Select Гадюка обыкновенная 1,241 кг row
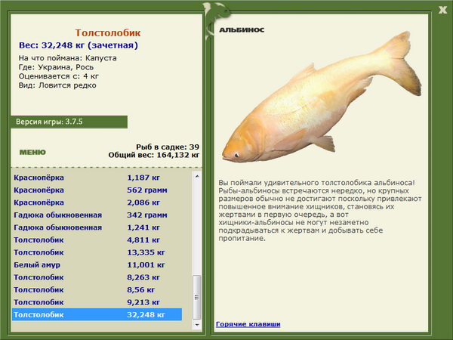This screenshot has height=340, width=453. [x=97, y=227]
